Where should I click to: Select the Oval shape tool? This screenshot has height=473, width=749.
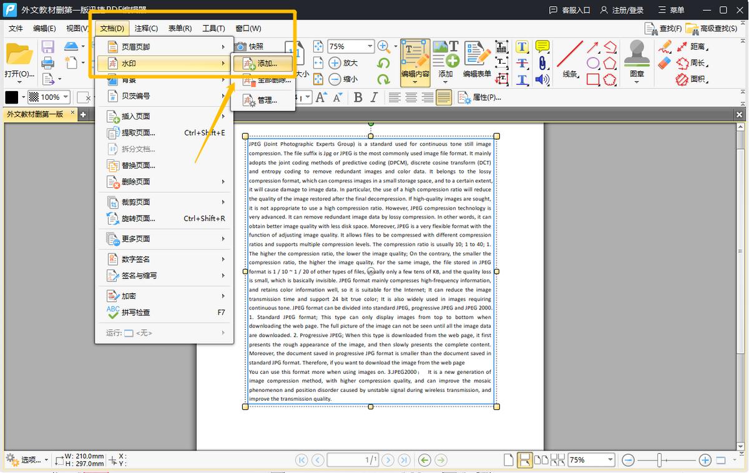(x=592, y=63)
